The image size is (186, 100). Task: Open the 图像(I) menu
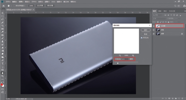pyautogui.click(x=21, y=2)
